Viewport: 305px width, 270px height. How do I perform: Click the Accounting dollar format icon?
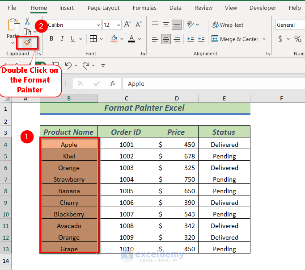click(x=280, y=39)
